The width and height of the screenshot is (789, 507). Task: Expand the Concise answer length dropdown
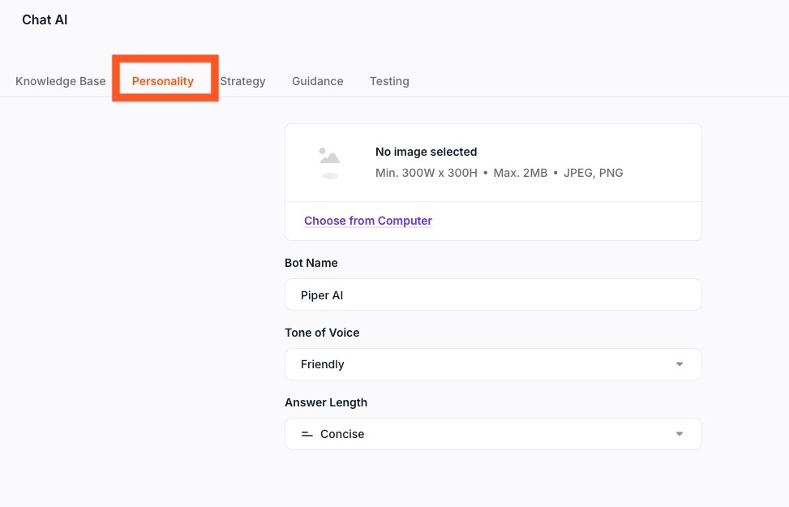click(x=492, y=434)
